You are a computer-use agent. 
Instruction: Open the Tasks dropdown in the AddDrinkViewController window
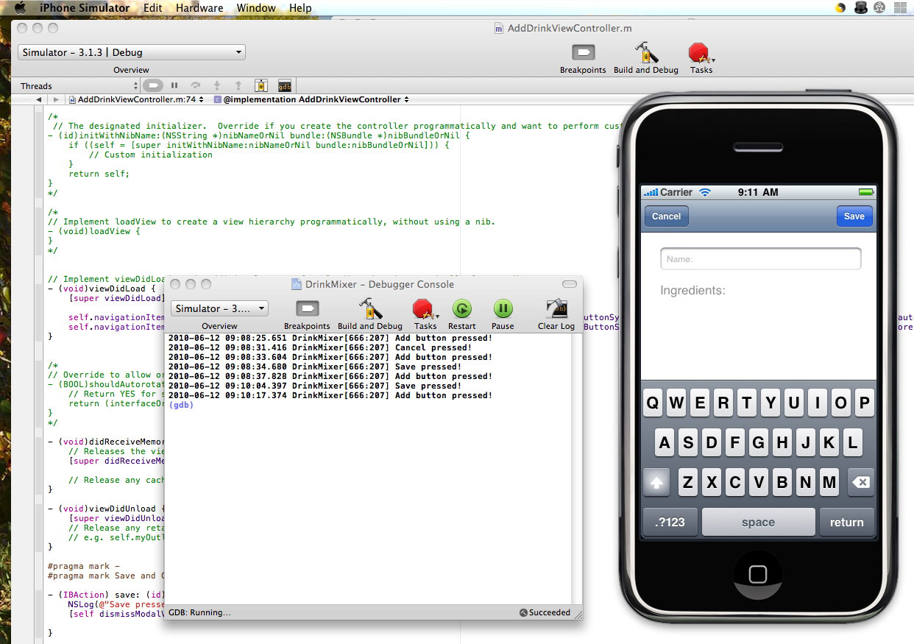point(701,53)
